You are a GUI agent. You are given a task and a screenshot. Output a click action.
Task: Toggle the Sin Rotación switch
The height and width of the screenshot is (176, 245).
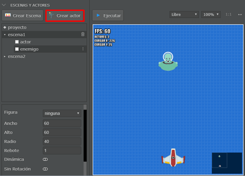coord(45,169)
